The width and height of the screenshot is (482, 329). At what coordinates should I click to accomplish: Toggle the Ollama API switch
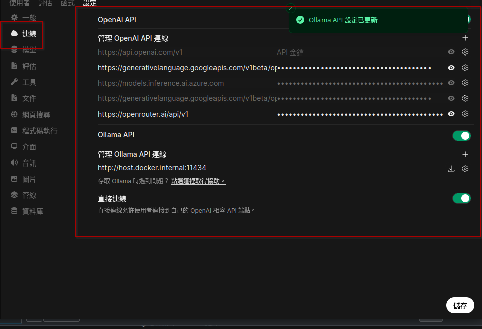(x=461, y=135)
